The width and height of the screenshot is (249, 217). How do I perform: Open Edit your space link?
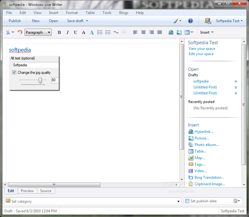tap(201, 54)
